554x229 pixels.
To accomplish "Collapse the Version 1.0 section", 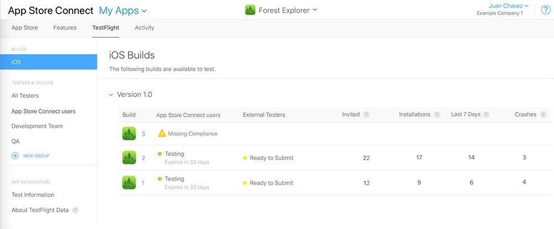I will pos(111,95).
